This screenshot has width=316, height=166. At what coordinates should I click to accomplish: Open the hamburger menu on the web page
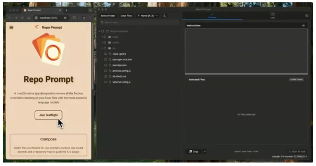tap(11, 28)
